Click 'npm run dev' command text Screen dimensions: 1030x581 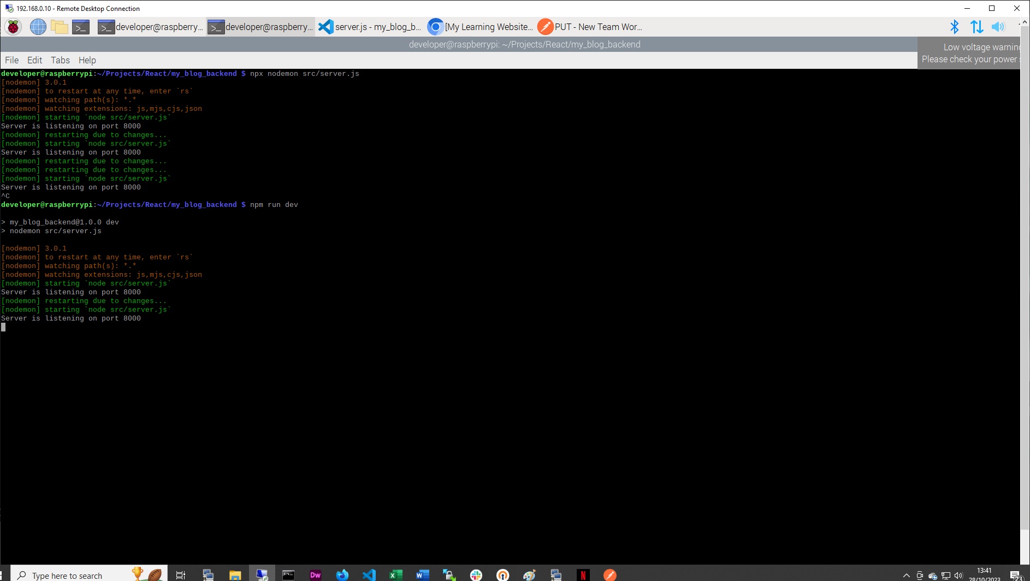coord(274,205)
